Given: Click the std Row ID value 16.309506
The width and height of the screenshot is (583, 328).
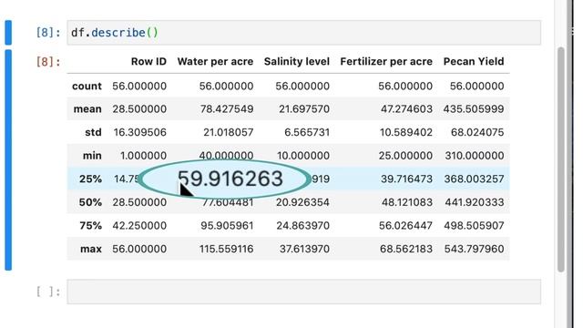Looking at the screenshot, I should [140, 132].
